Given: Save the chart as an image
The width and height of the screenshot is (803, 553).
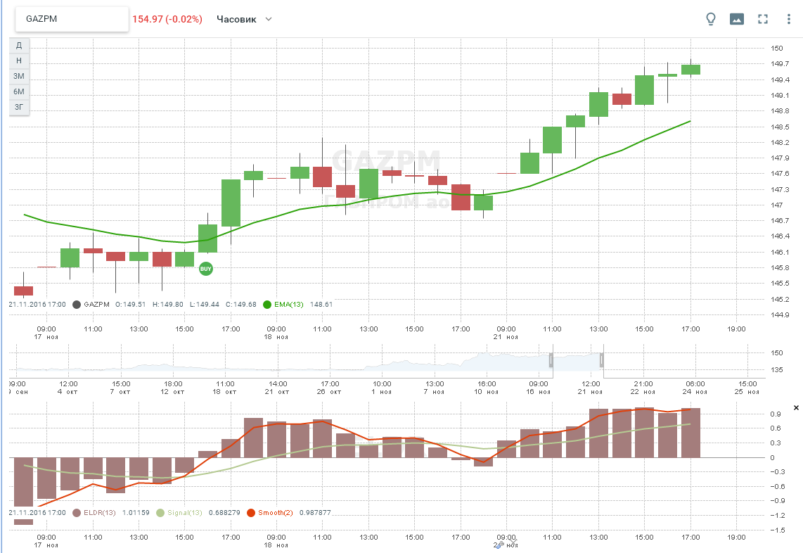Looking at the screenshot, I should click(x=736, y=19).
